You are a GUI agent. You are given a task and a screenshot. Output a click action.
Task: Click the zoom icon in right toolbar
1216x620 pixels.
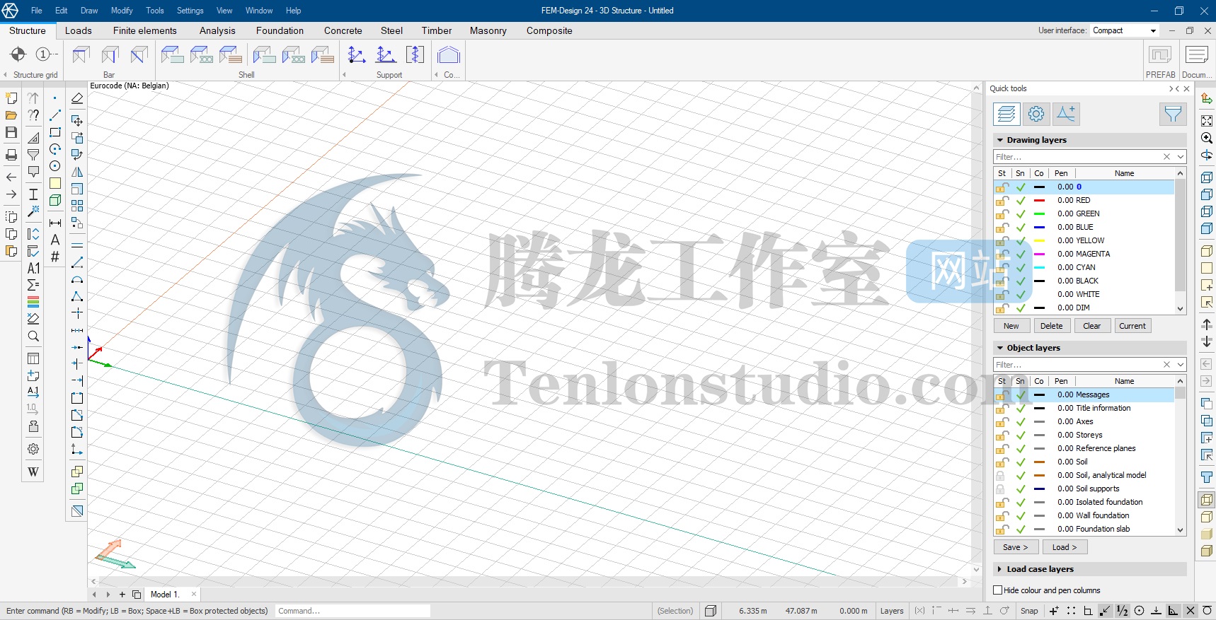click(x=1207, y=138)
